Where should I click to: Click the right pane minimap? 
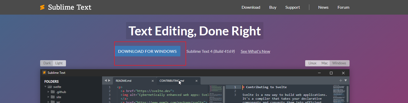[x=339, y=94]
